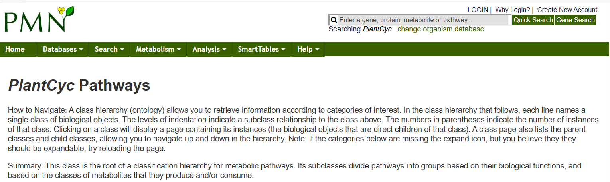Open the Why Login? link
Image resolution: width=610 pixels, height=182 pixels.
click(x=513, y=10)
